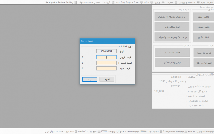Screen dimensions: 214x134
Task: Click فاکتور فروش button
Action: click(x=203, y=27)
